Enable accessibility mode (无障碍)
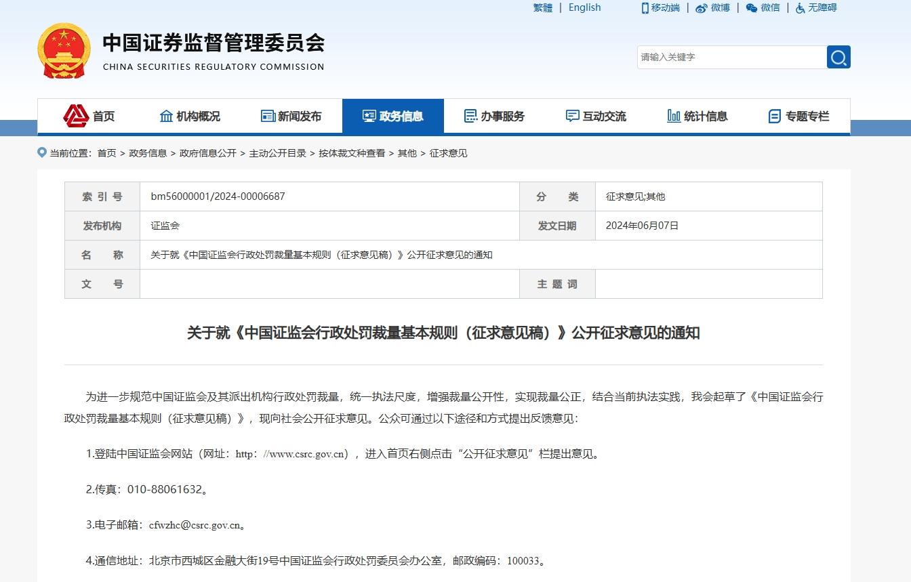Image resolution: width=911 pixels, height=582 pixels. pyautogui.click(x=815, y=8)
